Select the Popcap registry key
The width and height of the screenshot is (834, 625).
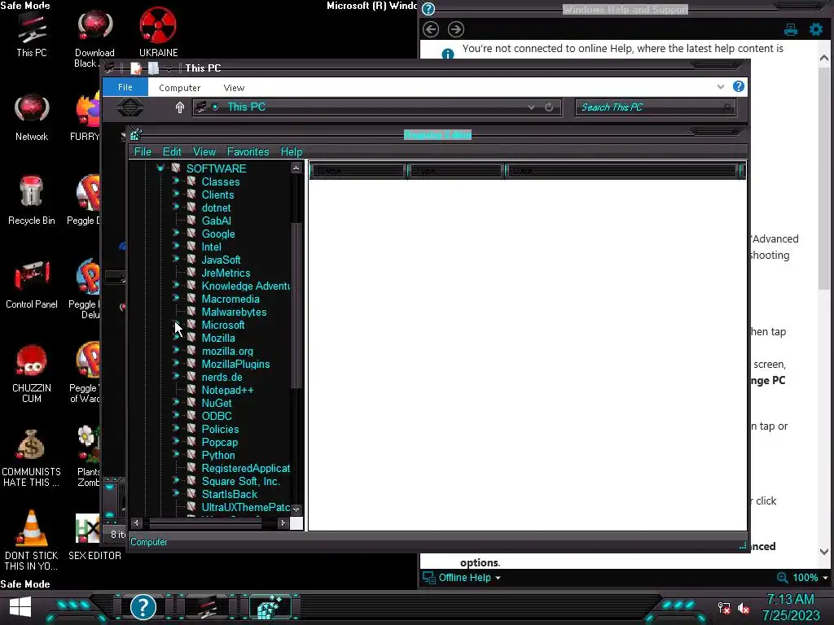click(220, 442)
